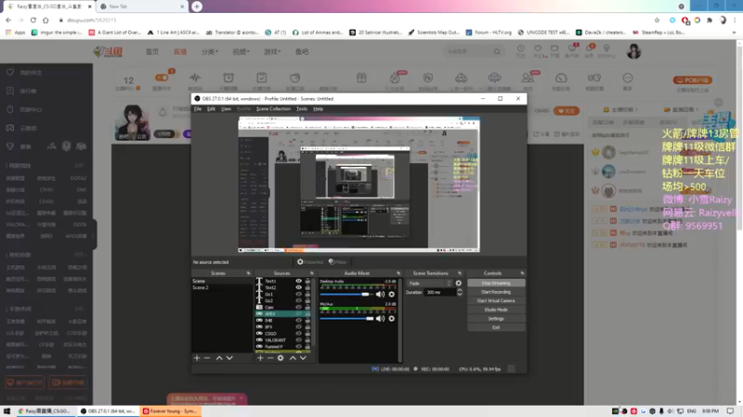The width and height of the screenshot is (743, 417).
Task: Pop out the Controls dock panel
Action: click(522, 273)
